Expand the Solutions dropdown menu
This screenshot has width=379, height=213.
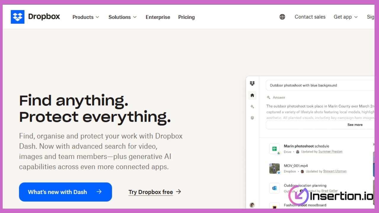click(122, 17)
